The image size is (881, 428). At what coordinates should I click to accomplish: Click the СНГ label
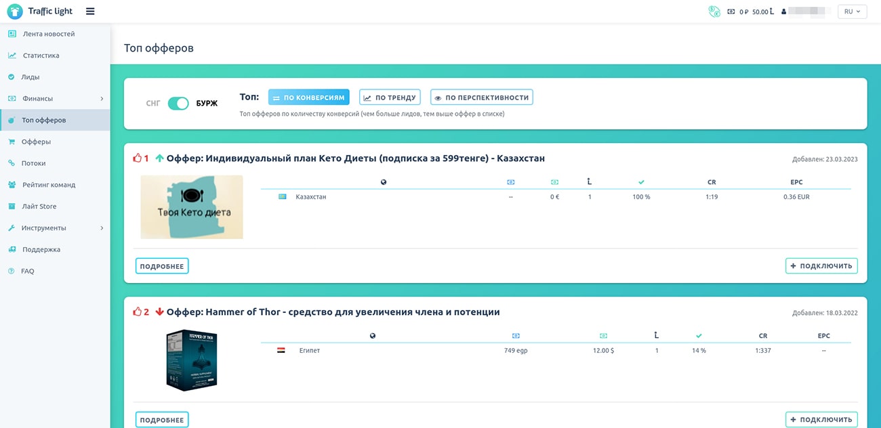click(153, 104)
